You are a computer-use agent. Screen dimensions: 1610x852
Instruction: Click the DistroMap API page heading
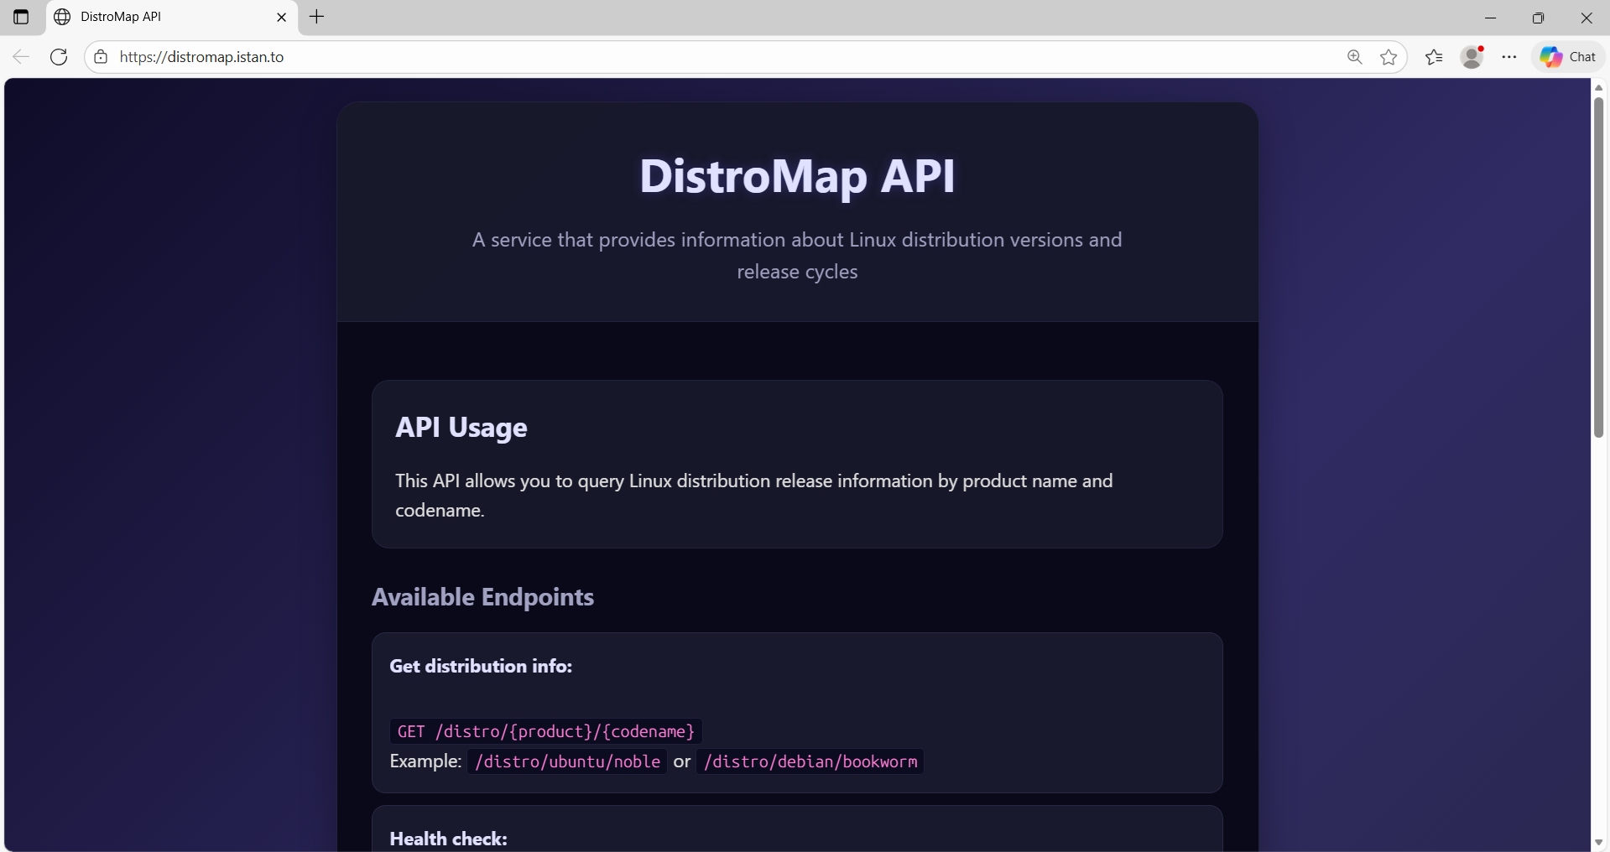[x=797, y=176]
